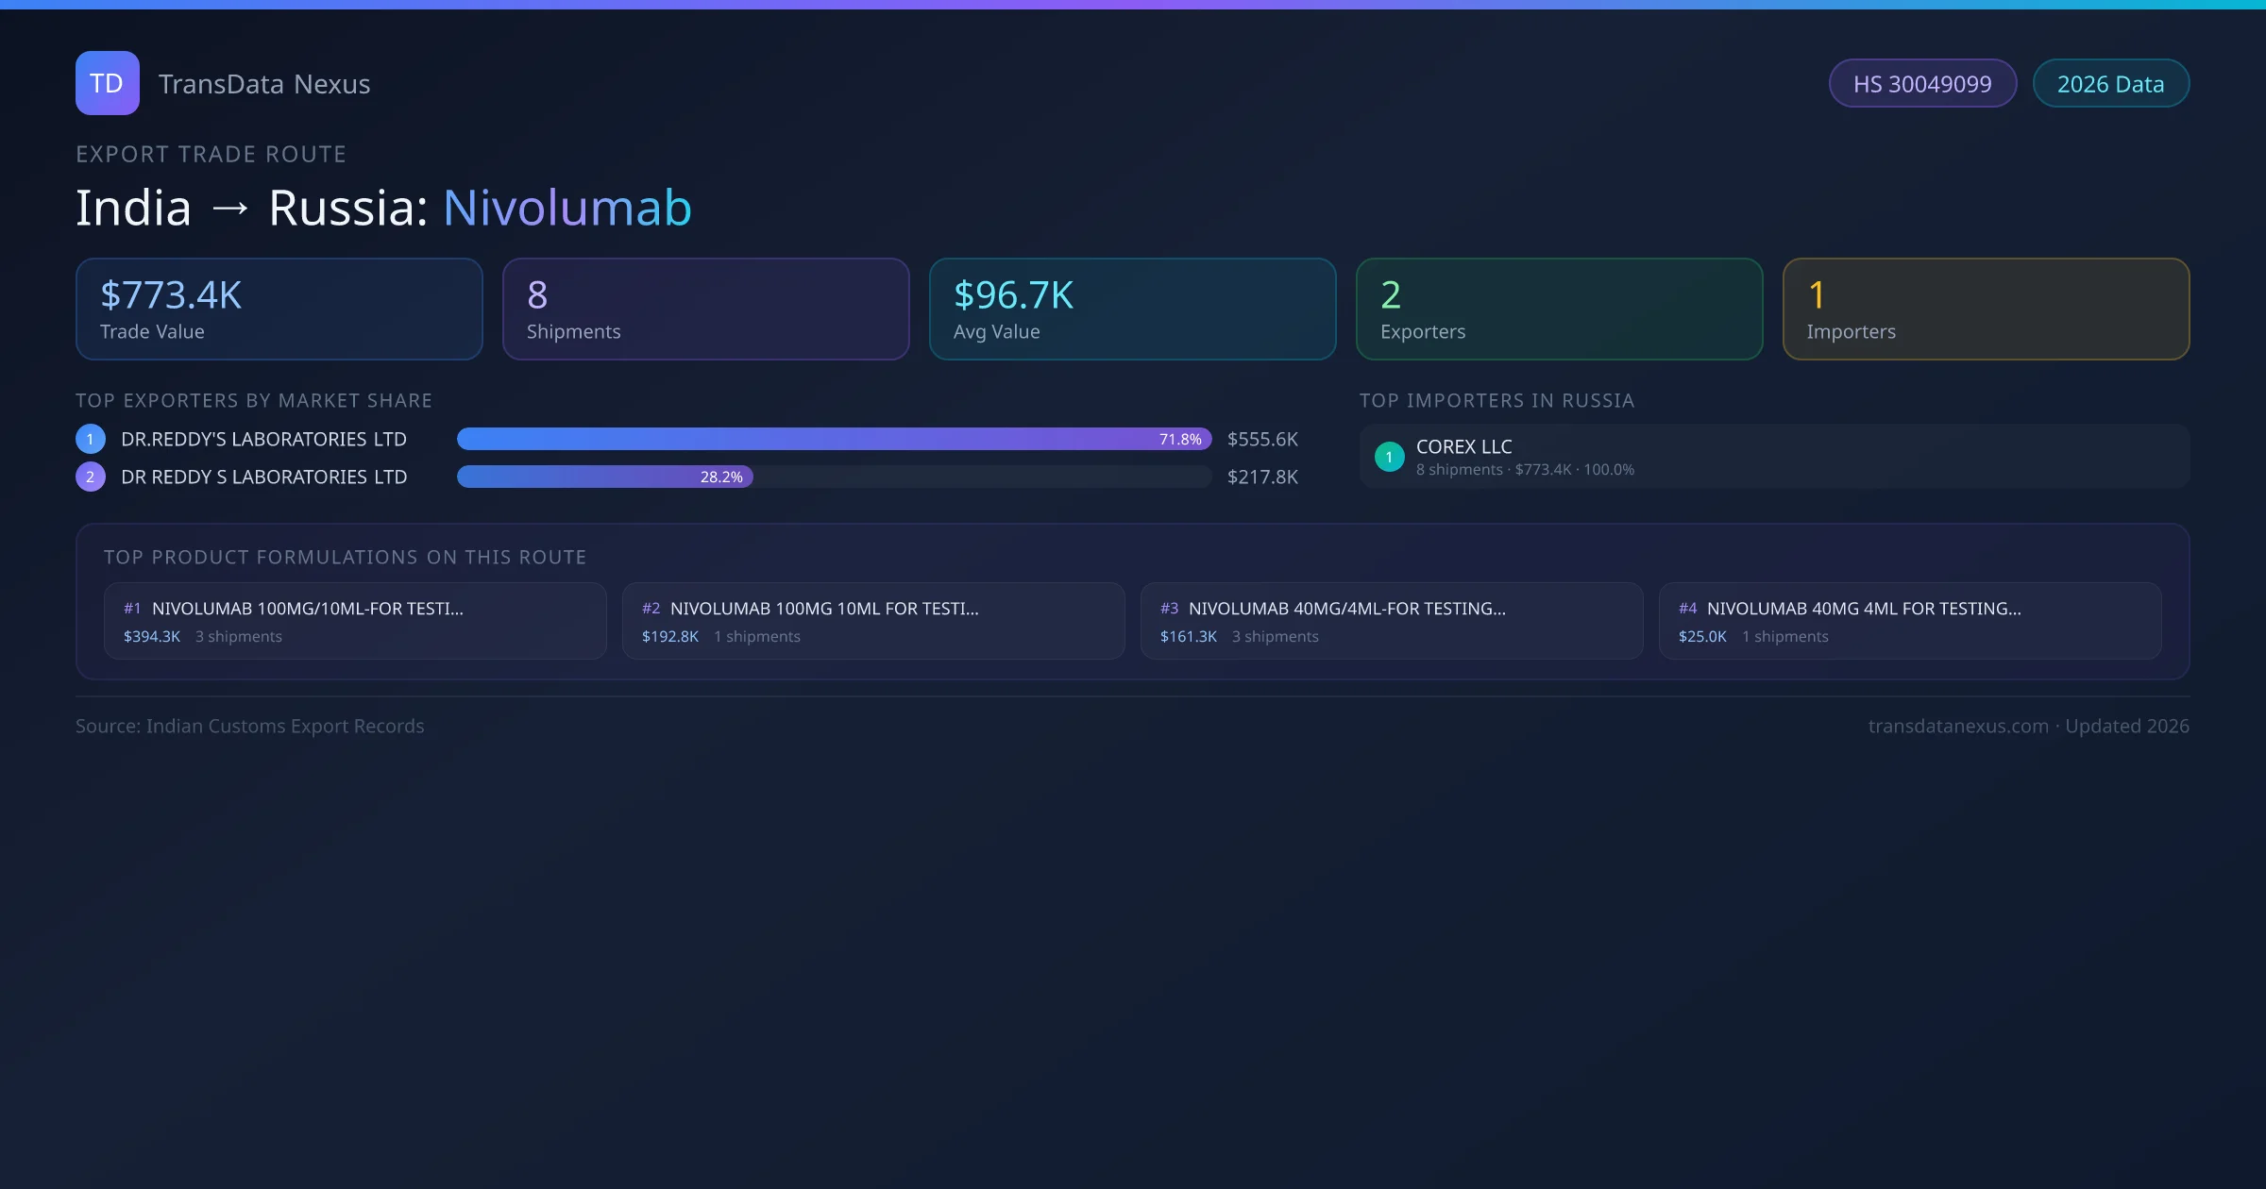Viewport: 2266px width, 1189px height.
Task: Open the $773.4K Trade Value card
Action: (x=279, y=310)
